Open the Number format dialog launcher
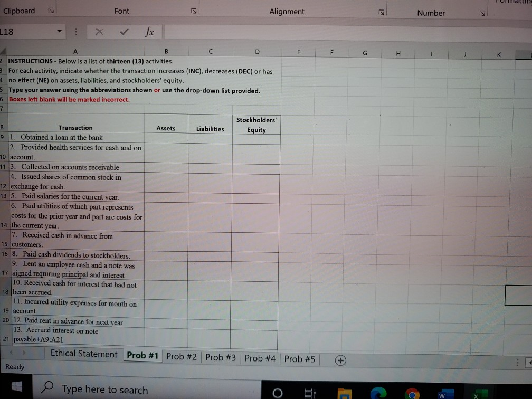 (x=481, y=13)
